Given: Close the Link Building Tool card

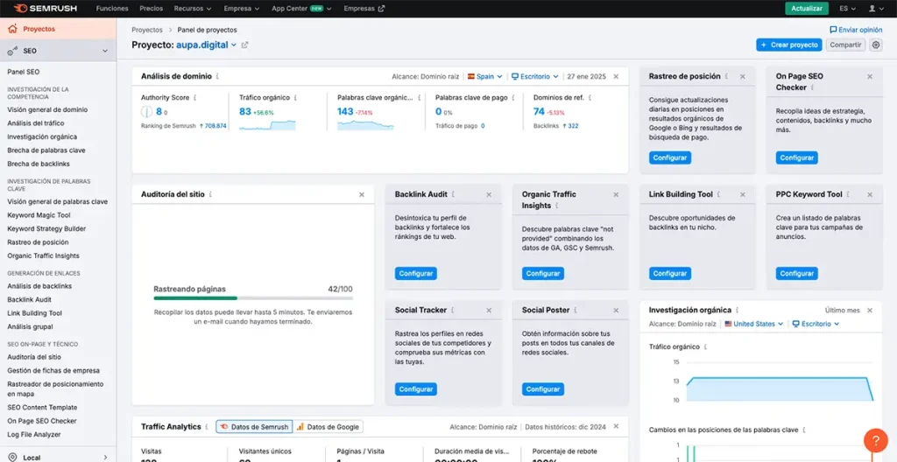Looking at the screenshot, I should point(743,195).
